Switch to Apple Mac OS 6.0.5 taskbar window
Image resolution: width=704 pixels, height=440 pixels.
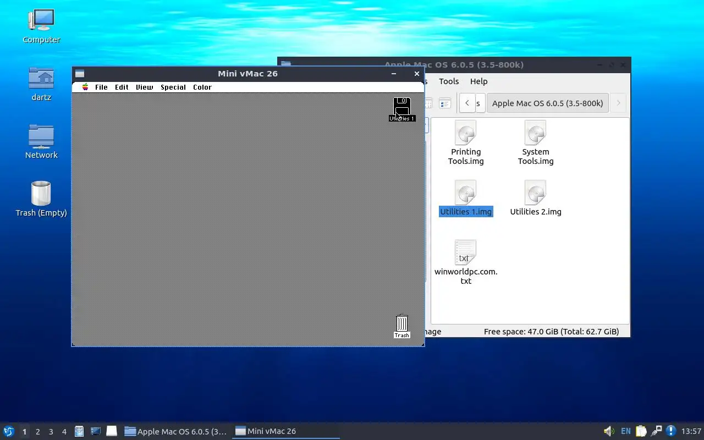[x=176, y=431]
